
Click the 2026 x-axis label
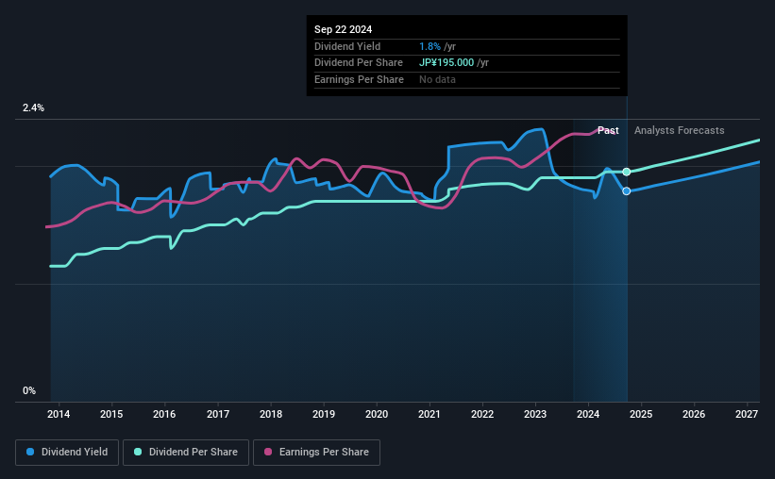(694, 414)
